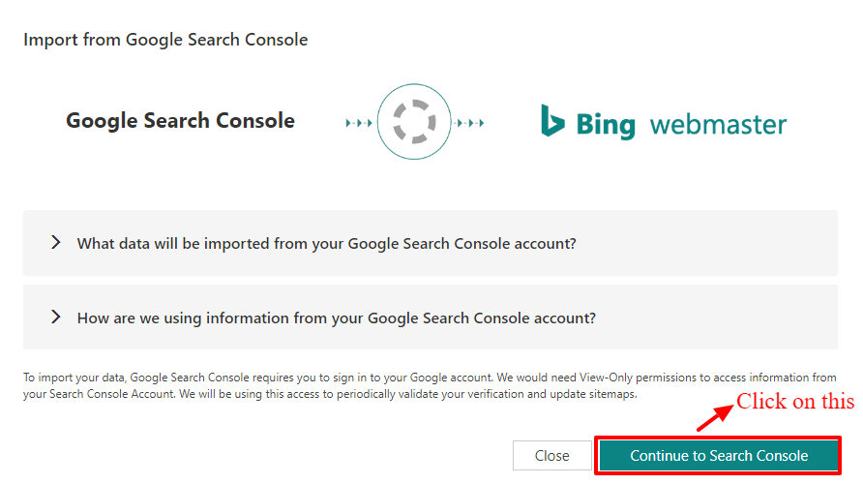Click the "webmaster" wordmark text
This screenshot has height=484, width=863.
coord(718,125)
